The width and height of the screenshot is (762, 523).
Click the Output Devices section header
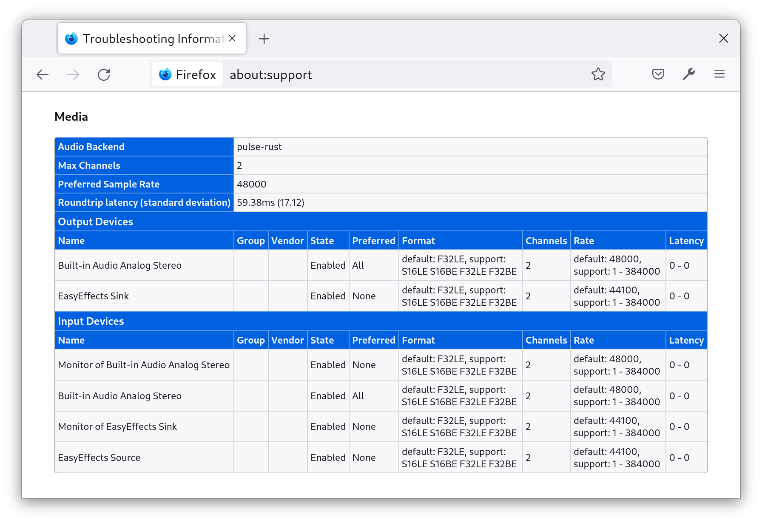pyautogui.click(x=381, y=222)
